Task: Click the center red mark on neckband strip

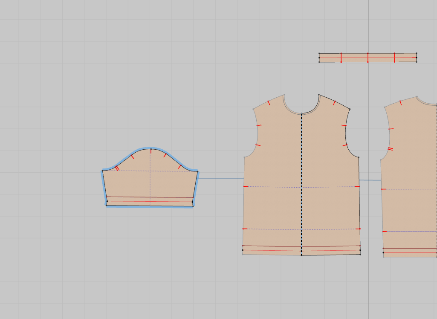Action: [368, 58]
